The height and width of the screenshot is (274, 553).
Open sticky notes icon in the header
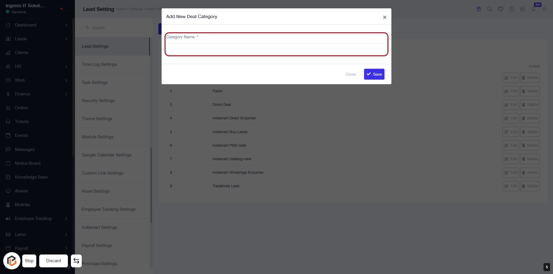501,9
